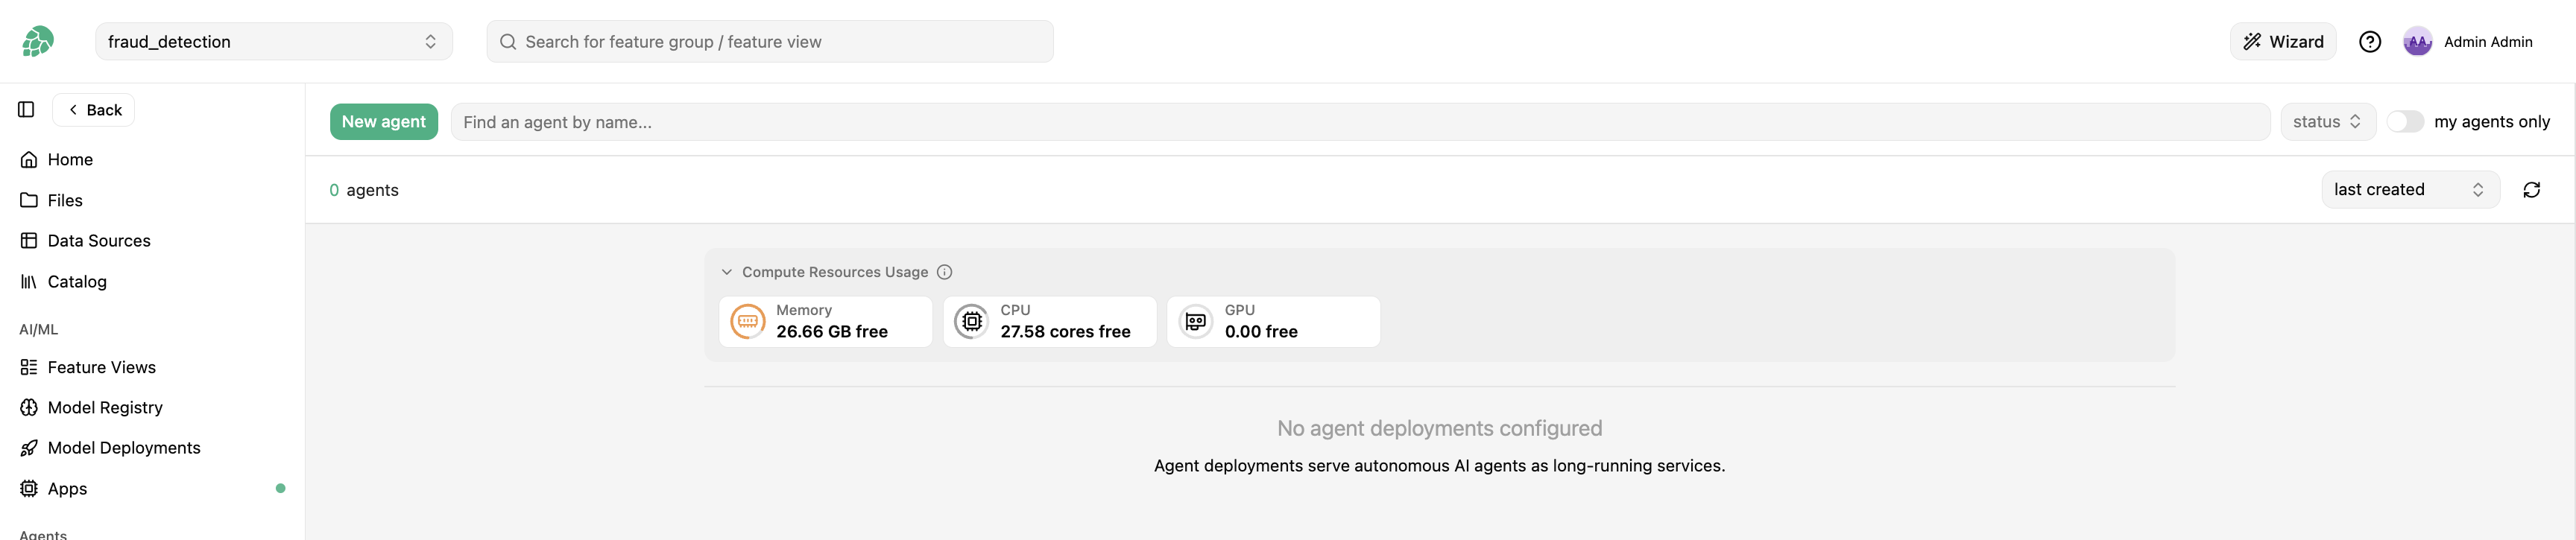This screenshot has height=540, width=2576.
Task: Click the 0 agents count
Action: point(364,190)
